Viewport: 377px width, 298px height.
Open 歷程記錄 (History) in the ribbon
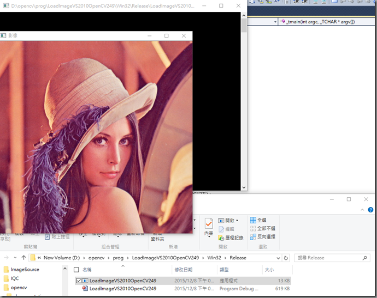point(231,238)
